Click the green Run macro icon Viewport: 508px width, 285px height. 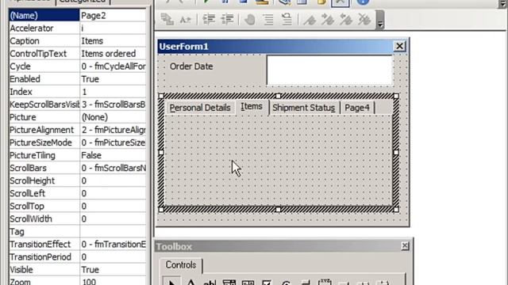click(x=206, y=2)
